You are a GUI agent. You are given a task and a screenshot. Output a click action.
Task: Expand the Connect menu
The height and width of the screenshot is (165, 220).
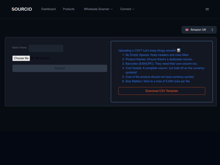125,9
